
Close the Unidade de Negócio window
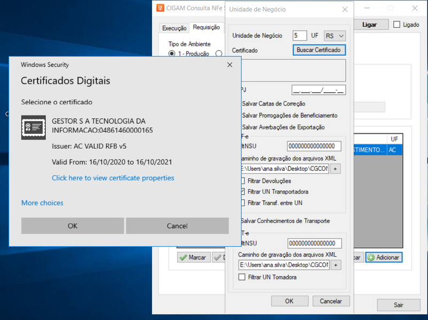pyautogui.click(x=345, y=10)
